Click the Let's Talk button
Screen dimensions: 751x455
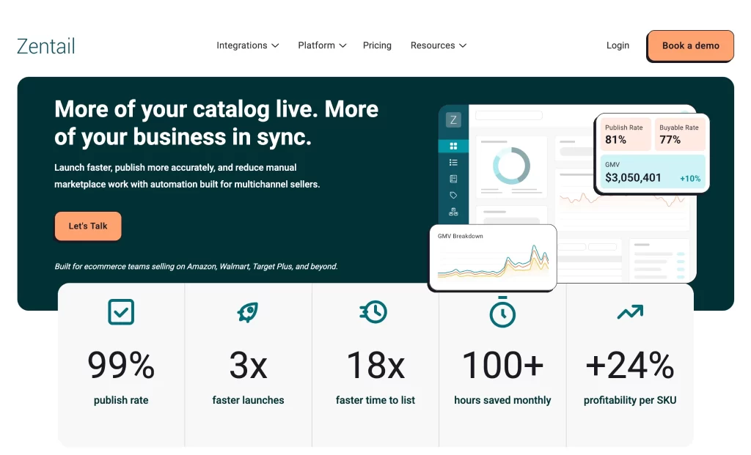[88, 226]
